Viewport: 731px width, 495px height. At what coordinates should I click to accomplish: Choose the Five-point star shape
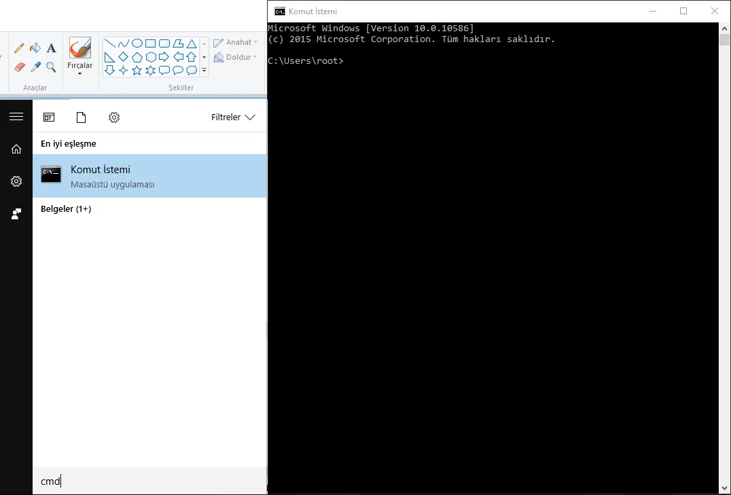(x=137, y=71)
